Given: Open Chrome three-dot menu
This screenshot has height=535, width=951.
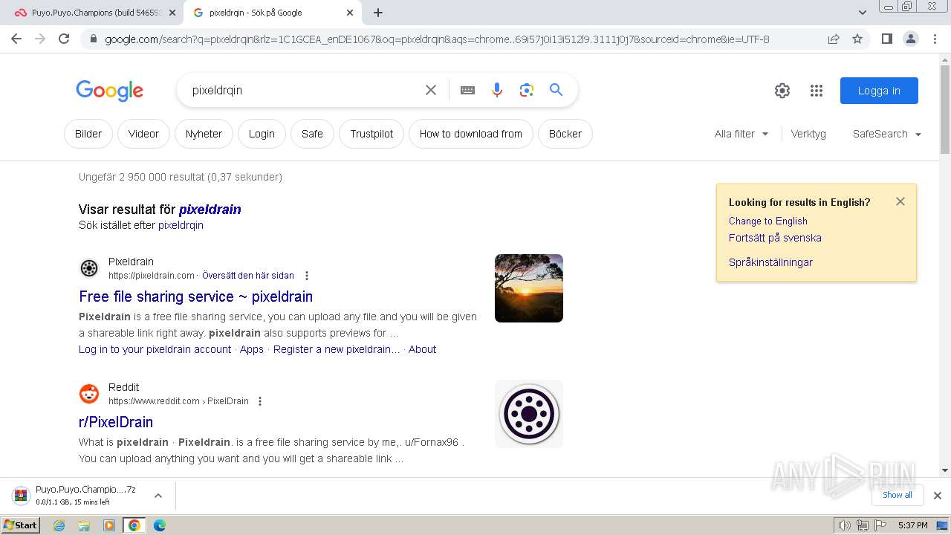Looking at the screenshot, I should point(935,39).
